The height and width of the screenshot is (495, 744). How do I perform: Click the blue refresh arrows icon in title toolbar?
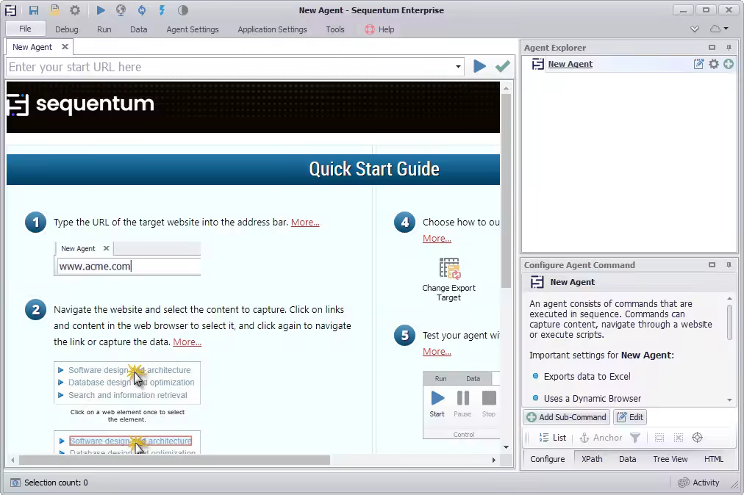[142, 10]
